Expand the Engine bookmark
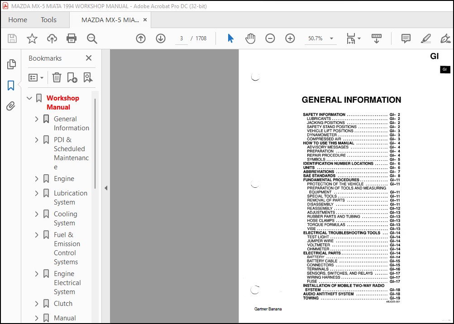This screenshot has width=454, height=324. (37, 179)
